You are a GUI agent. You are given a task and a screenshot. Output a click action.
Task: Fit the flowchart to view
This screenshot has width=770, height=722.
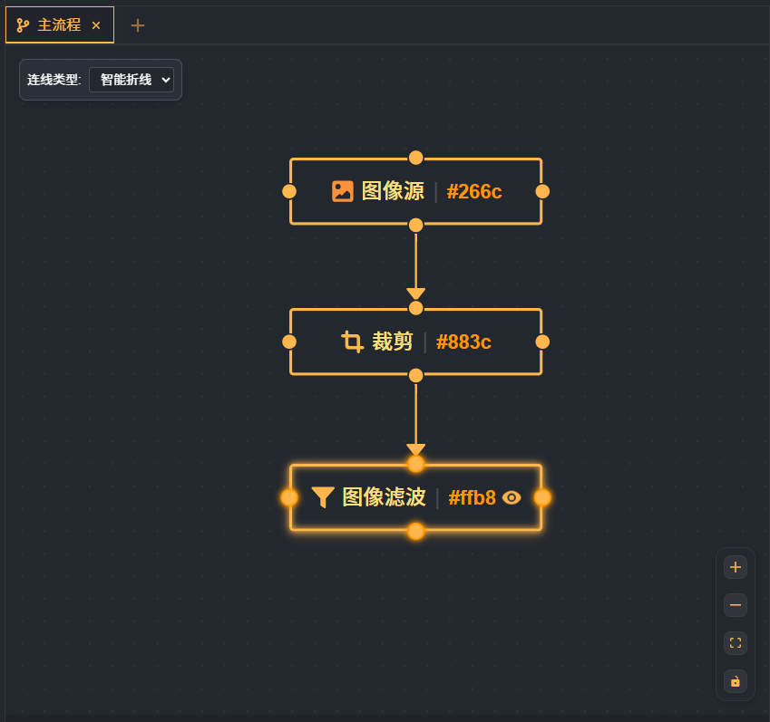736,643
